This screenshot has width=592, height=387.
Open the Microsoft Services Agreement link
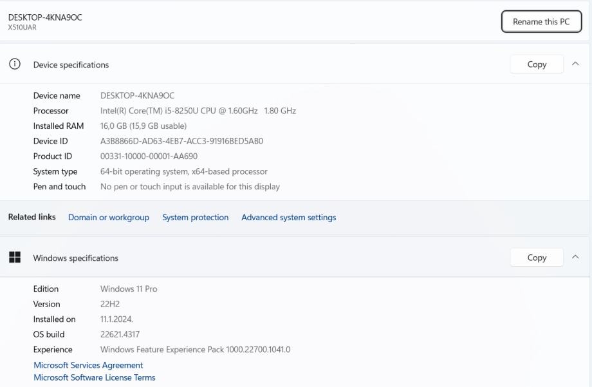pyautogui.click(x=88, y=365)
